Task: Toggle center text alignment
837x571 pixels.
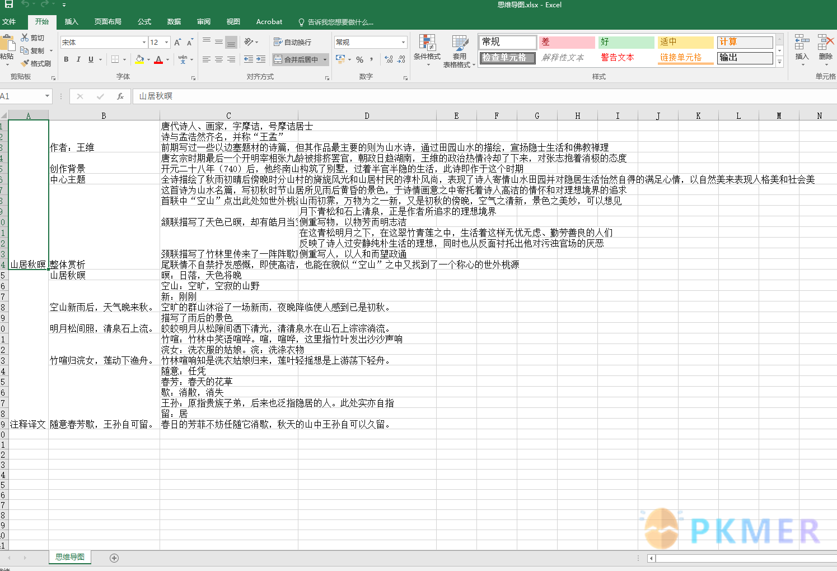Action: tap(219, 59)
